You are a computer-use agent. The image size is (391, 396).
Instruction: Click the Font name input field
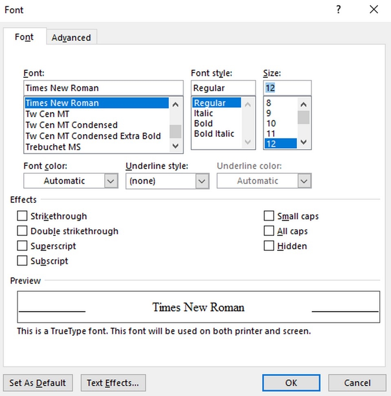click(103, 88)
